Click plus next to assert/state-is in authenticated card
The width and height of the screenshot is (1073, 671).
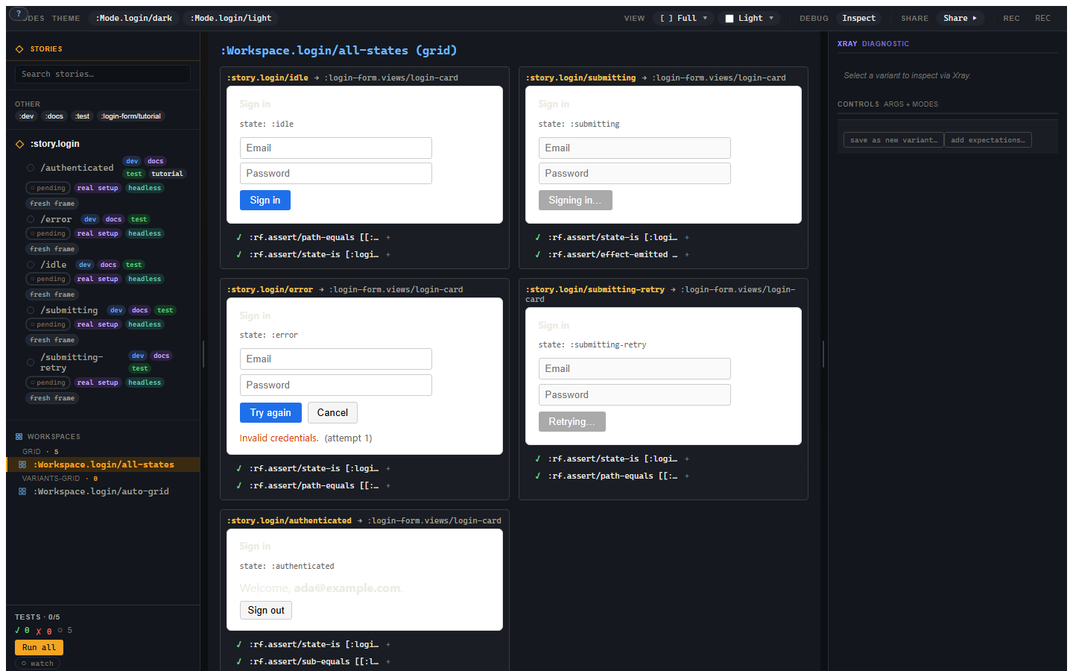(388, 645)
